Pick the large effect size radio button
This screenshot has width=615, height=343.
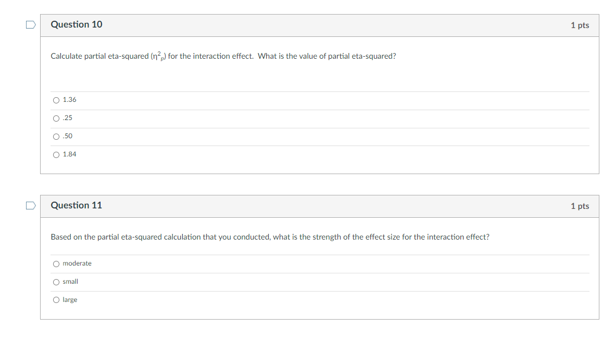(56, 300)
